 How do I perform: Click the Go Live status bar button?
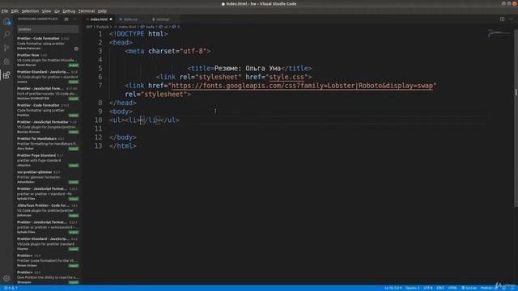(469, 288)
